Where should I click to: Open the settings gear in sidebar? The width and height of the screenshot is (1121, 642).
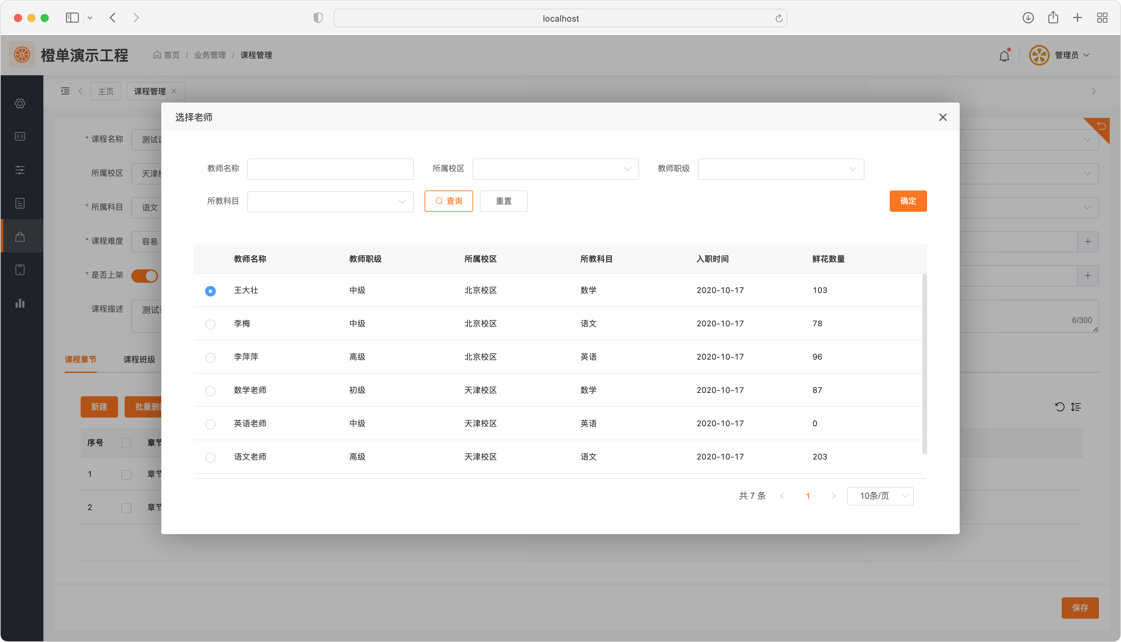20,103
